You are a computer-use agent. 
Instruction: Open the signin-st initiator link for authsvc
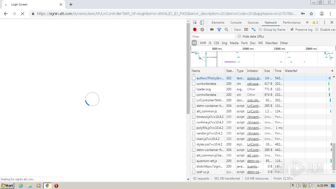(x=254, y=78)
